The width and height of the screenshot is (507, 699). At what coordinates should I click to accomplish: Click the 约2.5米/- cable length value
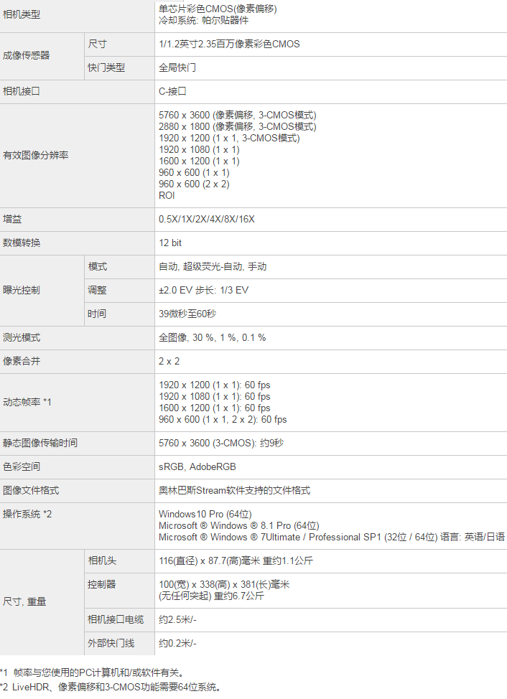pyautogui.click(x=177, y=619)
